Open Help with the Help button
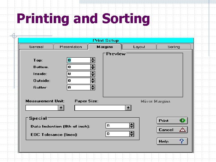The image size is (216, 162). (x=172, y=141)
